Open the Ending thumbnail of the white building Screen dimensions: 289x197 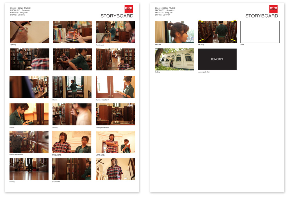(174, 59)
